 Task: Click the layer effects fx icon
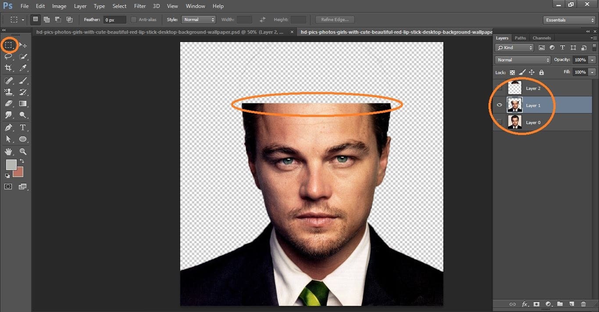pyautogui.click(x=525, y=304)
